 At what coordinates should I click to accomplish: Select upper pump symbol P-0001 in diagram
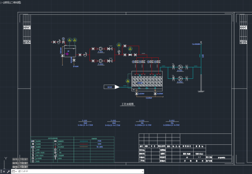pyautogui.click(x=100, y=49)
